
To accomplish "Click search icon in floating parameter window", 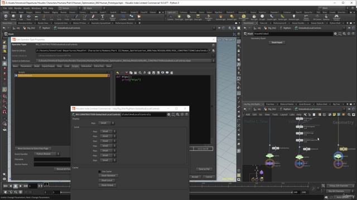I will click(178, 114).
